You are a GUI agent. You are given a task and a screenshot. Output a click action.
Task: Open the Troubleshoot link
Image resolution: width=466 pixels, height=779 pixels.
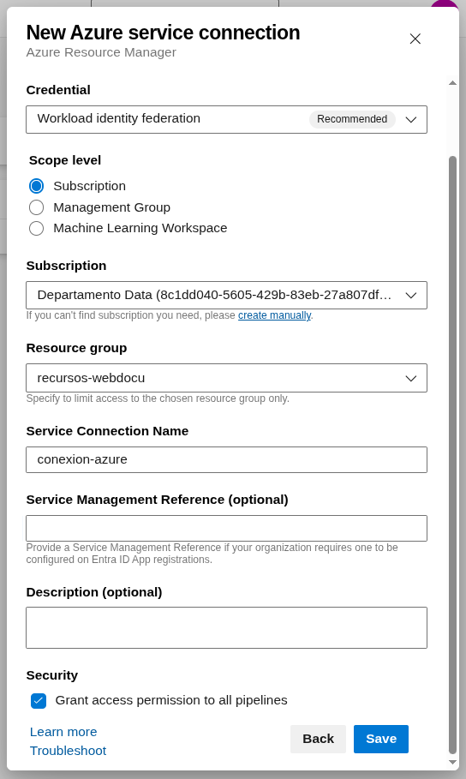(68, 751)
